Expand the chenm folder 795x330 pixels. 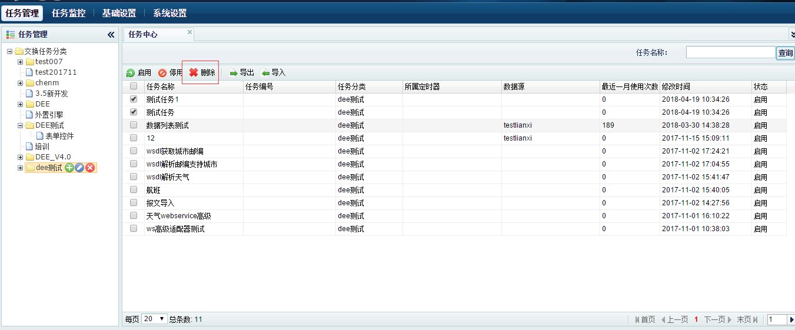click(20, 83)
